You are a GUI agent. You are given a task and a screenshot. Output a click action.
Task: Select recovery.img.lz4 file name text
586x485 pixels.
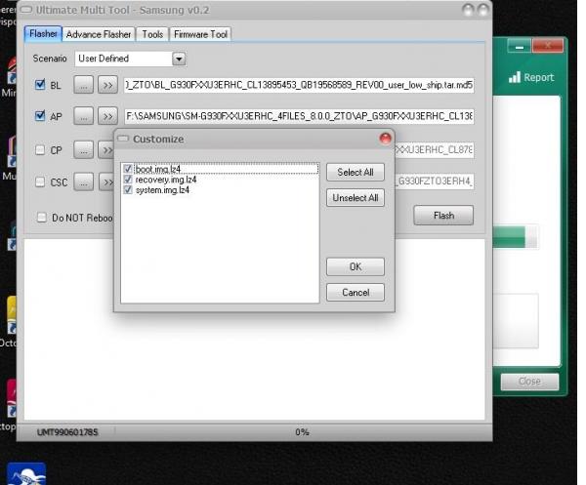166,180
